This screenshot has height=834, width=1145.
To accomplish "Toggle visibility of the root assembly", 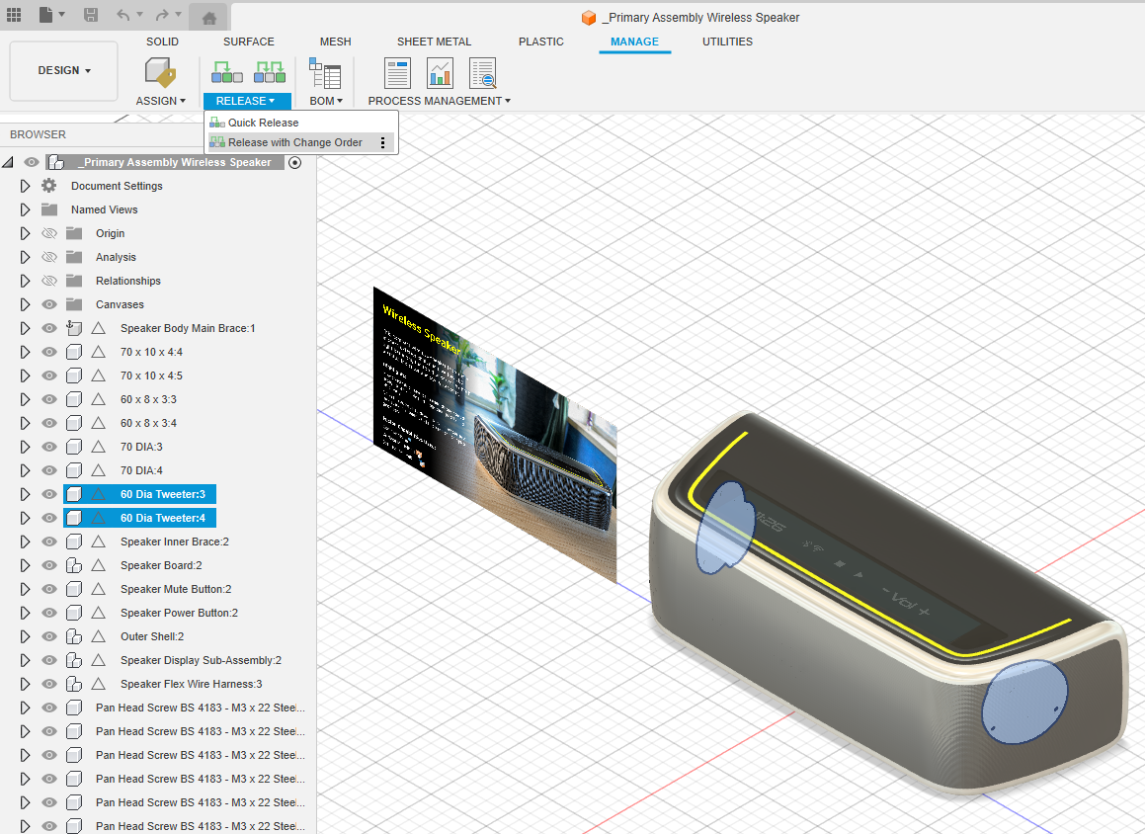I will pyautogui.click(x=32, y=162).
